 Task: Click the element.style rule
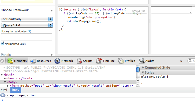pyautogui.click(x=155, y=77)
